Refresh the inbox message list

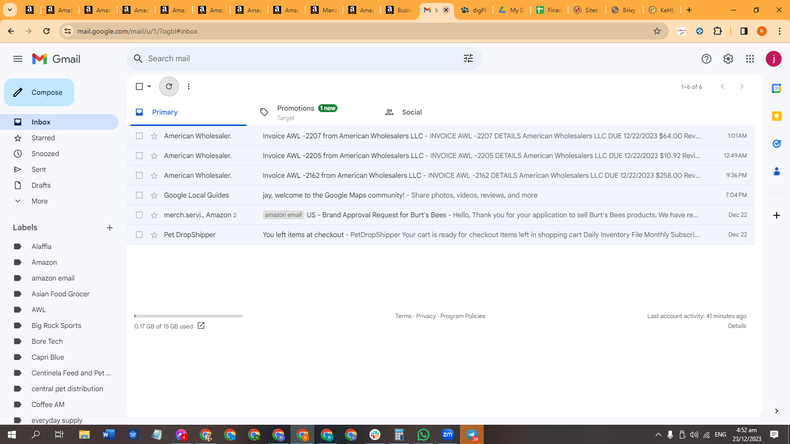(x=169, y=86)
